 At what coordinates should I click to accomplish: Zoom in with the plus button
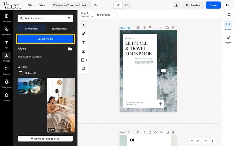click(213, 141)
